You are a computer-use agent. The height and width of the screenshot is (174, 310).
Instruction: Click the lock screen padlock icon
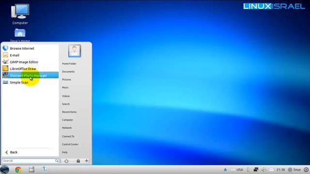(x=78, y=161)
